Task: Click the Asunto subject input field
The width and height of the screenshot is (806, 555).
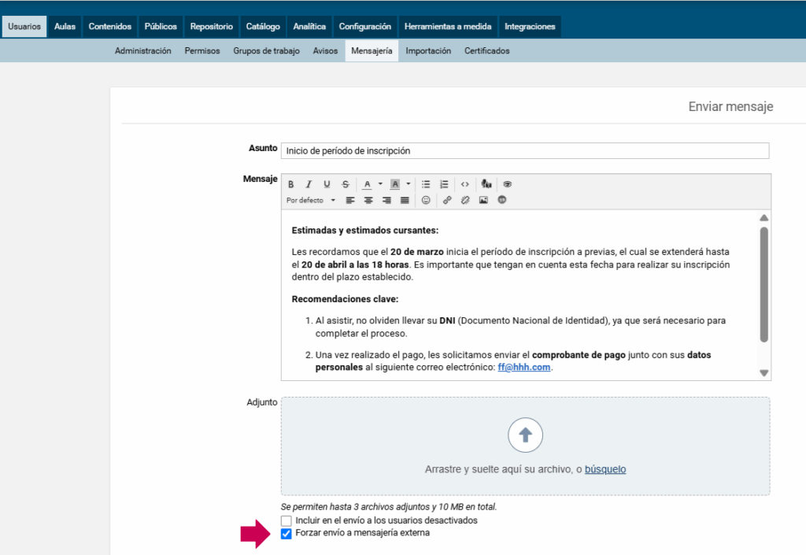Action: click(524, 150)
